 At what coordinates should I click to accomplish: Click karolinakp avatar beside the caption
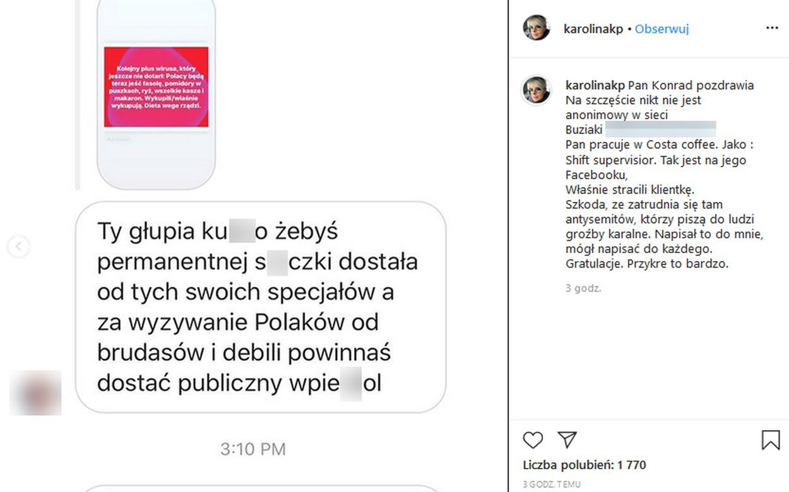(x=537, y=90)
